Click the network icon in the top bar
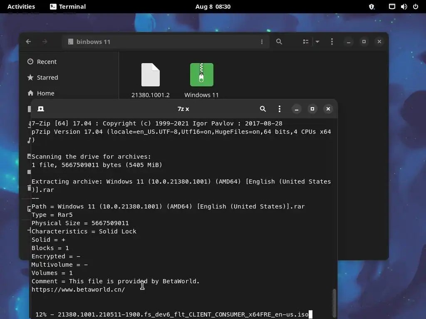 (392, 7)
